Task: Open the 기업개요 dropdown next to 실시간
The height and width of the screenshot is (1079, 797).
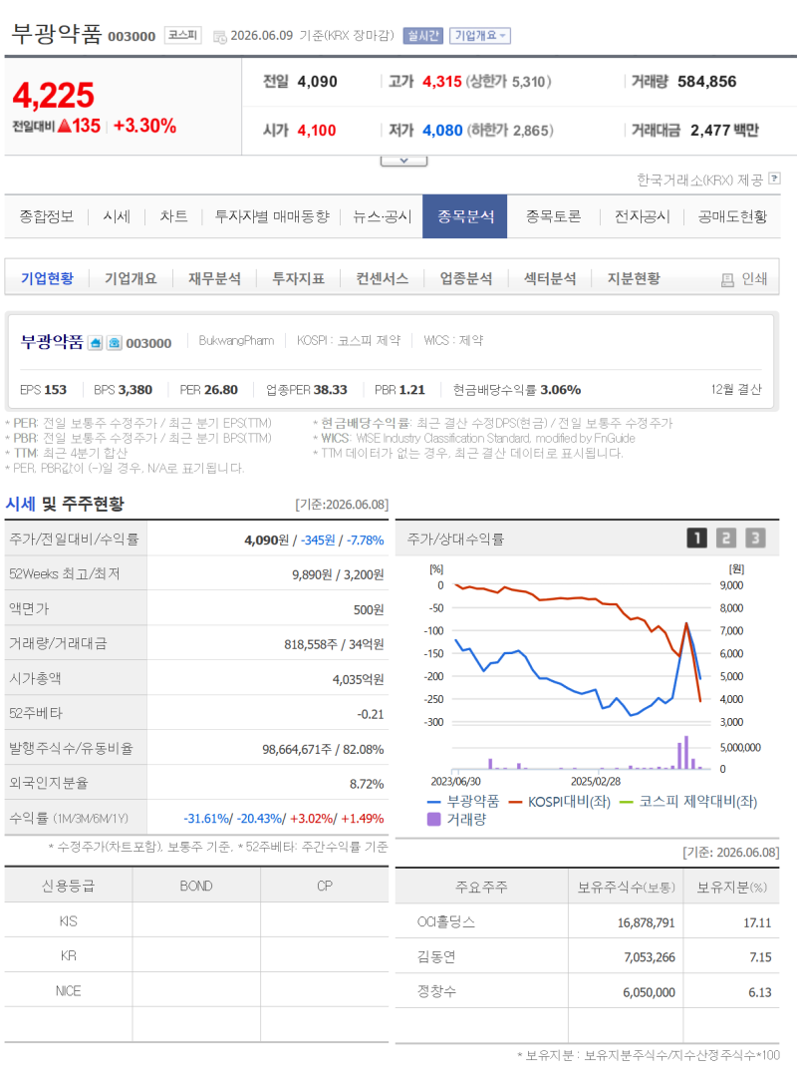Action: [x=480, y=36]
